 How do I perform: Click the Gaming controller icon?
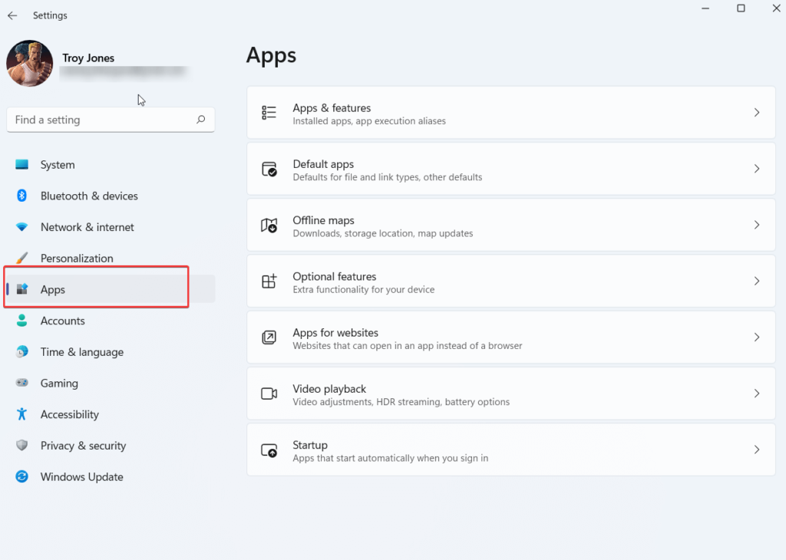(x=21, y=383)
